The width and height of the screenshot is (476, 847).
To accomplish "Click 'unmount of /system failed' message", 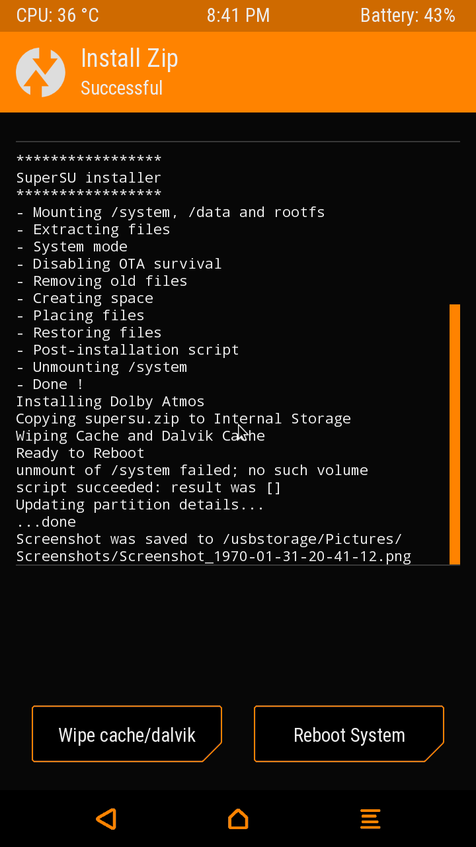I will pos(192,470).
